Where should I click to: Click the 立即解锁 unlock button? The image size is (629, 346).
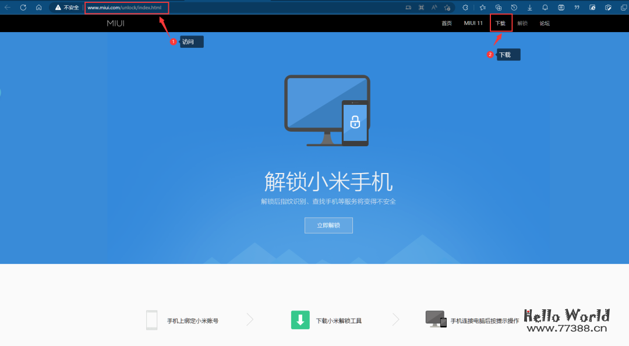328,225
